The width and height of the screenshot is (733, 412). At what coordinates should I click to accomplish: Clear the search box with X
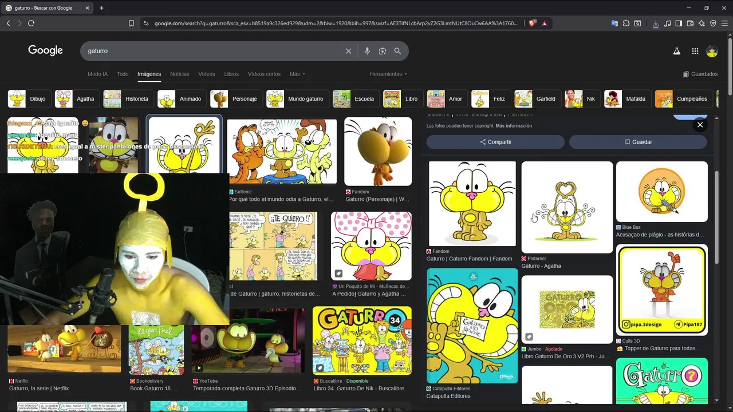pyautogui.click(x=348, y=51)
